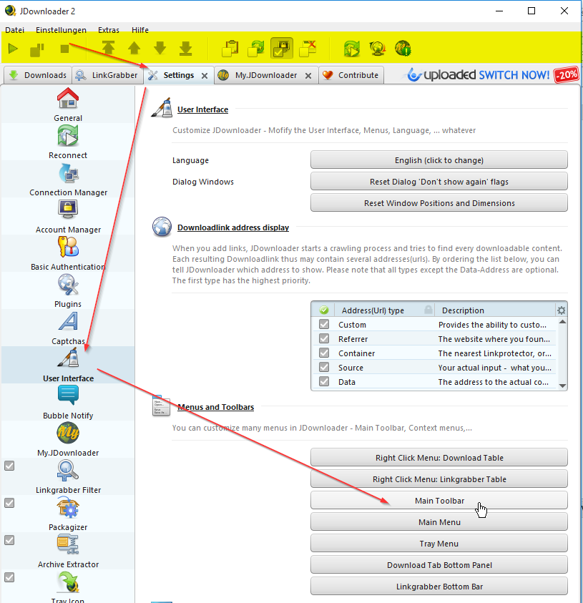Start downloads with the play icon
This screenshot has width=583, height=603.
click(x=13, y=49)
